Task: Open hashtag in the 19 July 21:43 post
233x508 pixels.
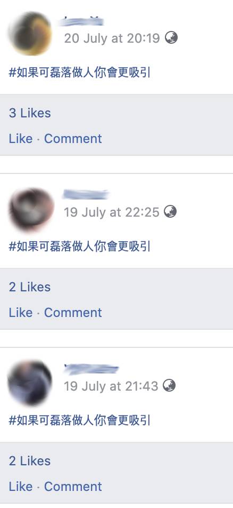Action: (x=80, y=420)
